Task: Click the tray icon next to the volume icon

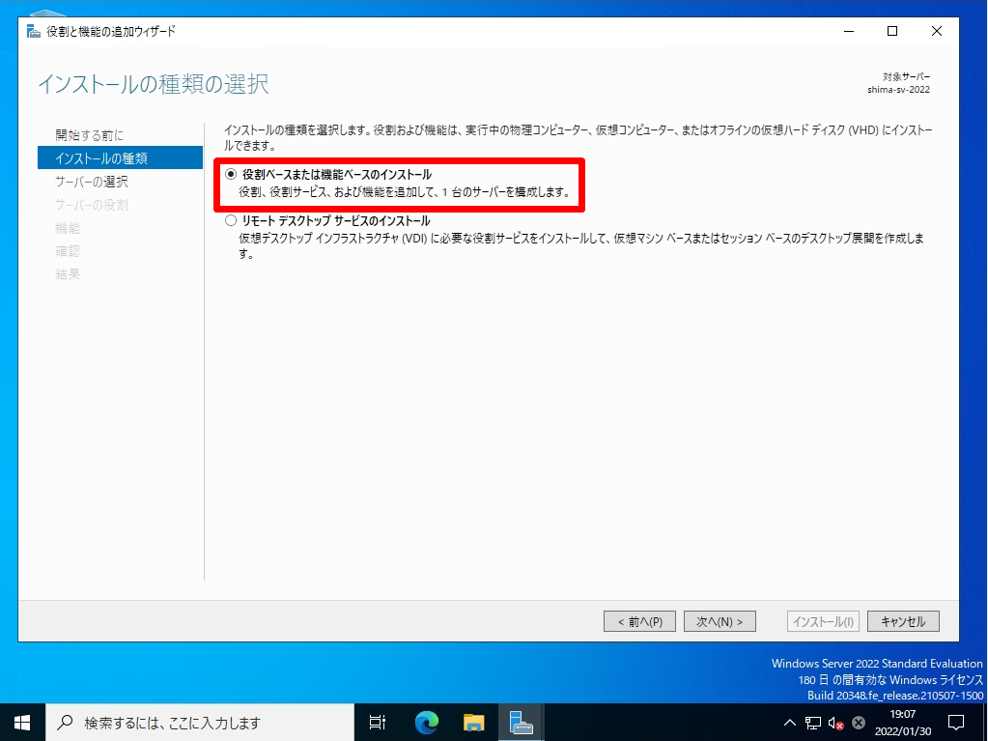Action: point(859,723)
